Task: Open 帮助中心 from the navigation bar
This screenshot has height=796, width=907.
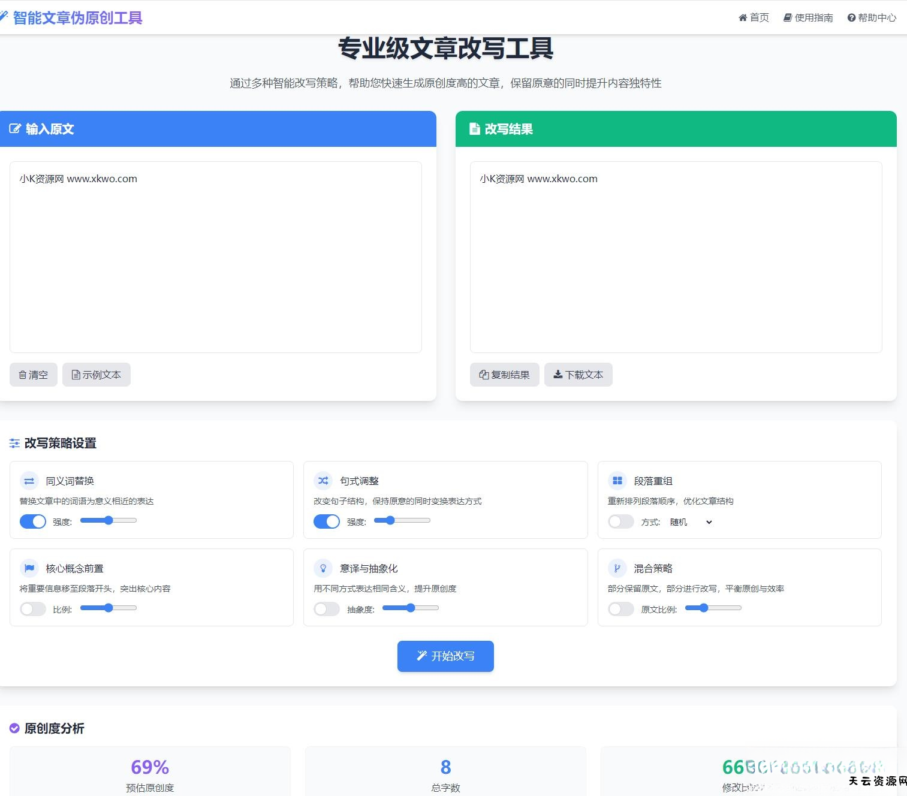Action: pos(871,17)
